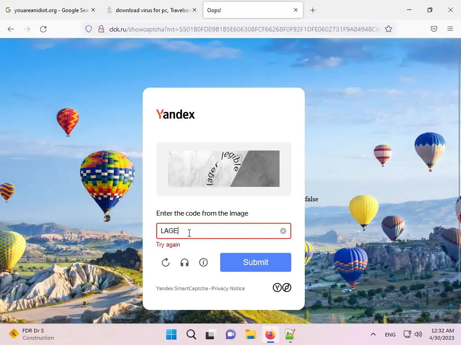Refresh the captcha image

tap(166, 262)
